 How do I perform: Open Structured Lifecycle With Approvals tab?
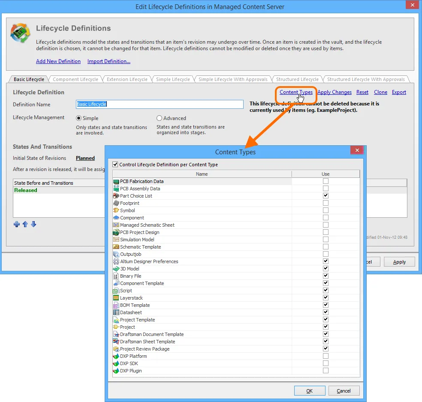point(366,79)
